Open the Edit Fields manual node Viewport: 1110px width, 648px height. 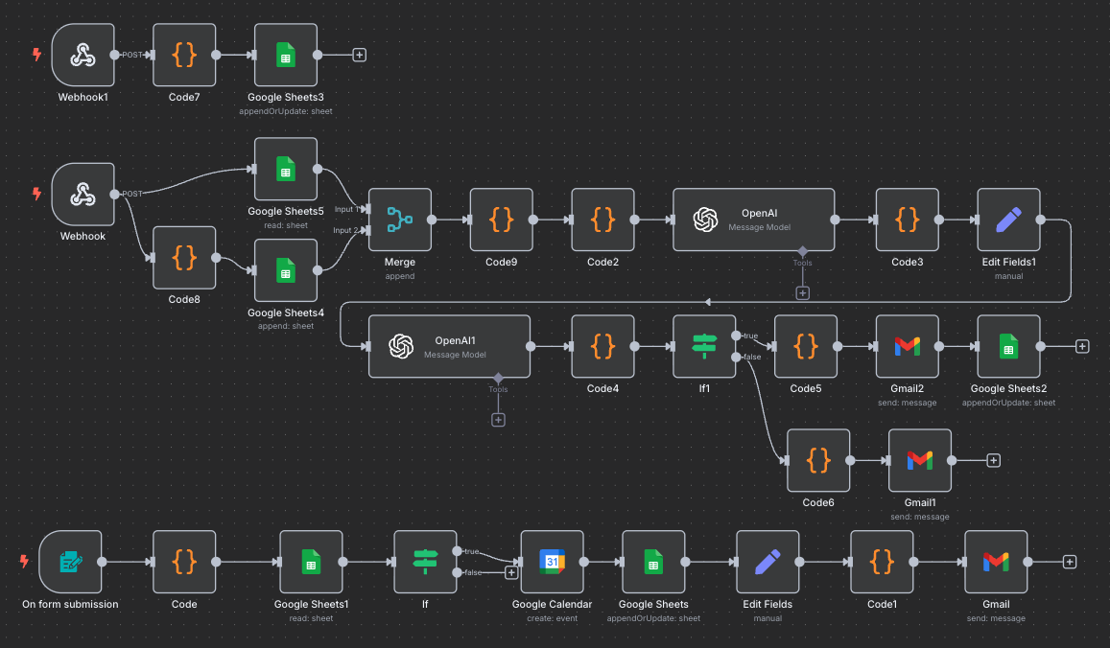coord(768,563)
